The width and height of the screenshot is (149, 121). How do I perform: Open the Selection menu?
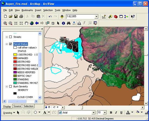[48, 10]
